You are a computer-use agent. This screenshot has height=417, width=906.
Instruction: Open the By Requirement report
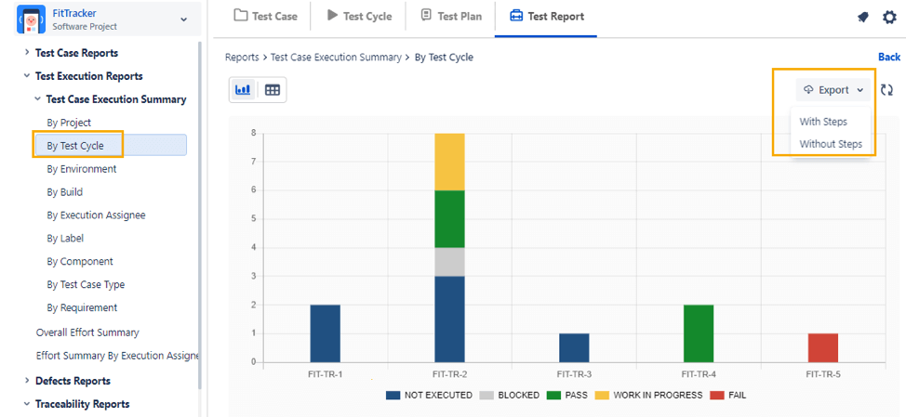coord(82,307)
